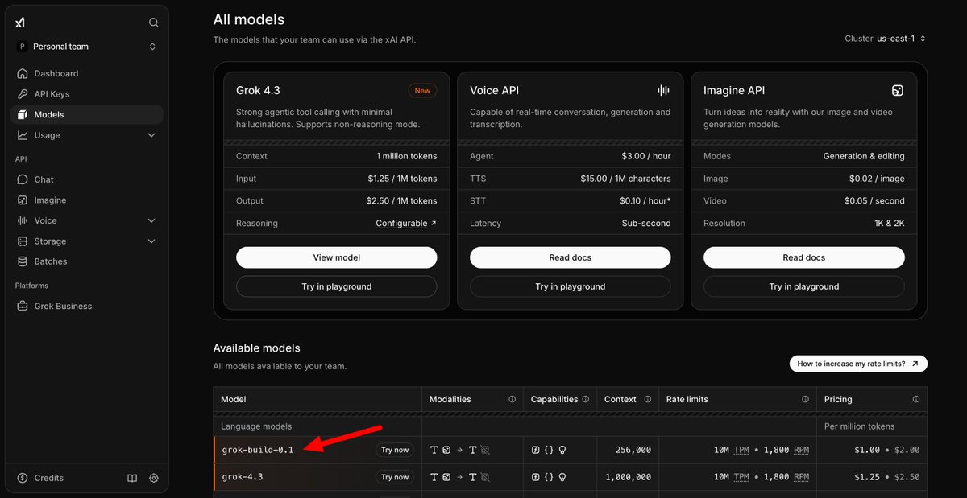Click View model on Grok 4.3 card
The width and height of the screenshot is (967, 498).
tap(336, 257)
